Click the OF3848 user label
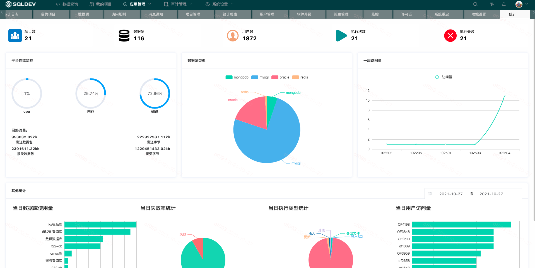This screenshot has width=535, height=268. pos(403,232)
